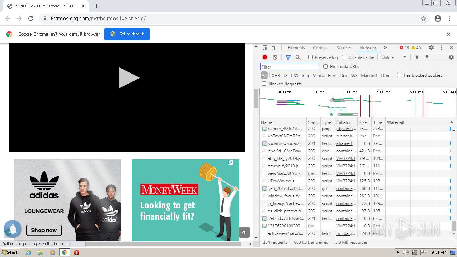Jump to top with the arrow button
Screen dimensions: 457x257
point(244,232)
